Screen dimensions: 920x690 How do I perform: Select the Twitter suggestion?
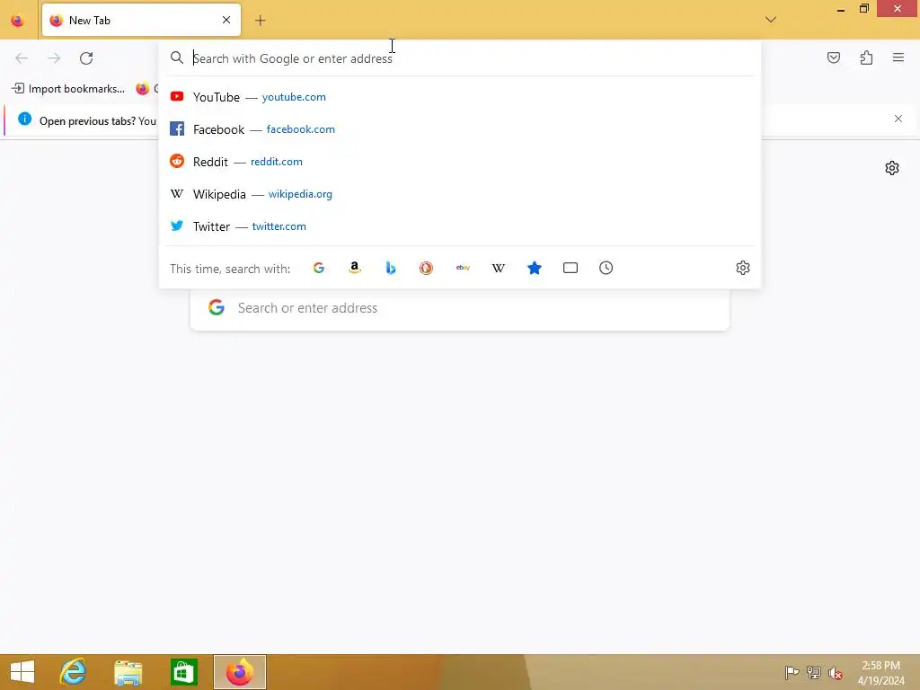pos(460,226)
